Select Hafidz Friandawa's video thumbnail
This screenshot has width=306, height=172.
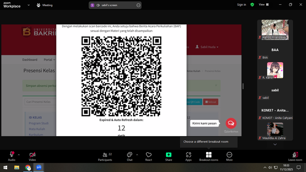275,30
